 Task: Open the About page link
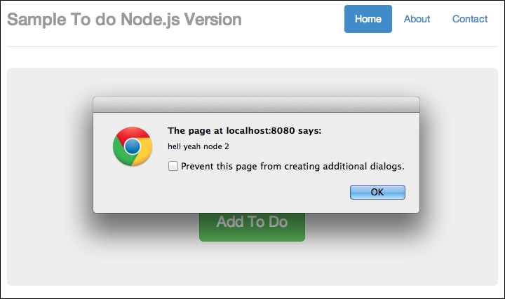[417, 19]
